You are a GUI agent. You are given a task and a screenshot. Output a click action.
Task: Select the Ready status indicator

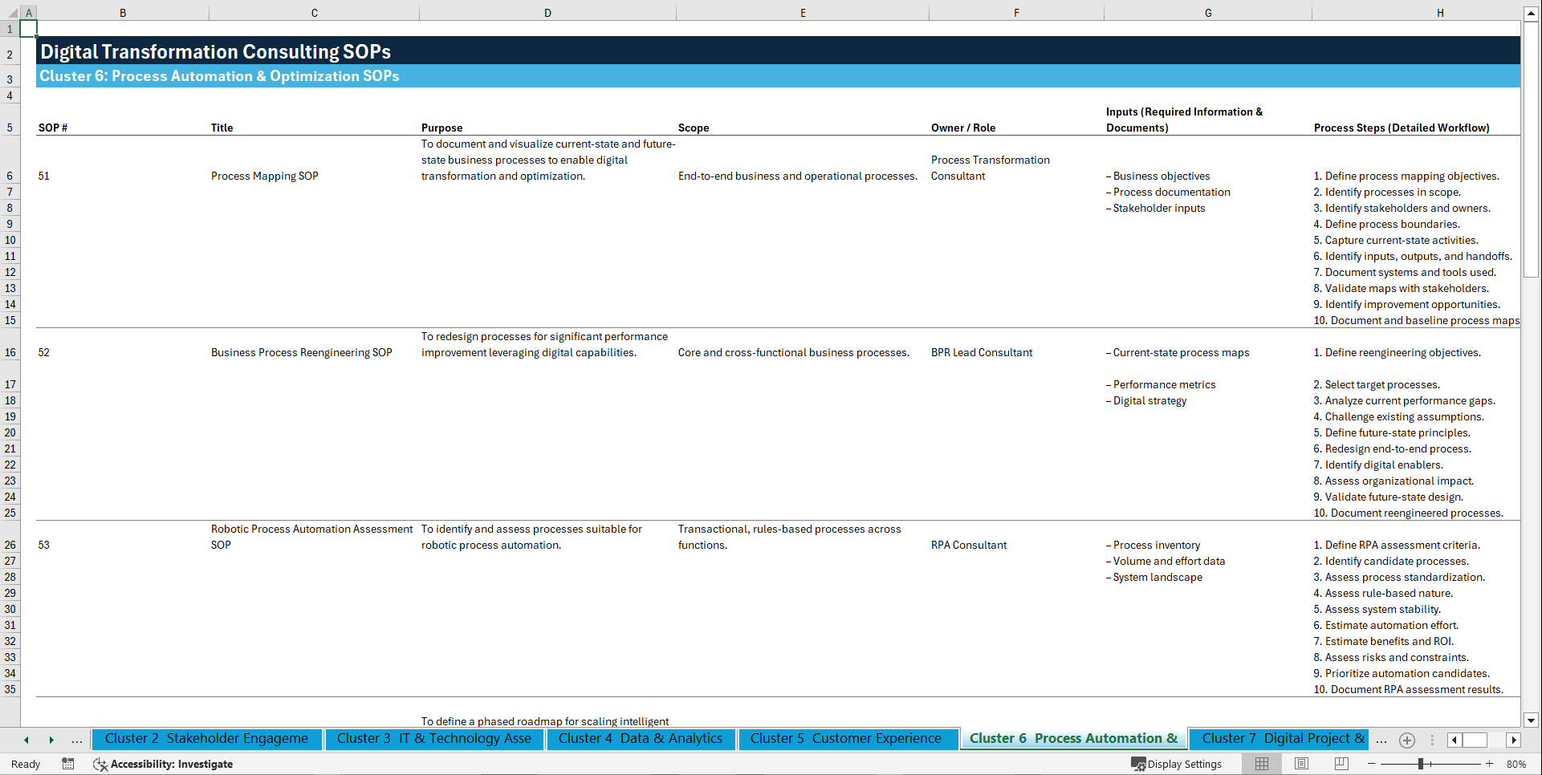coord(25,765)
